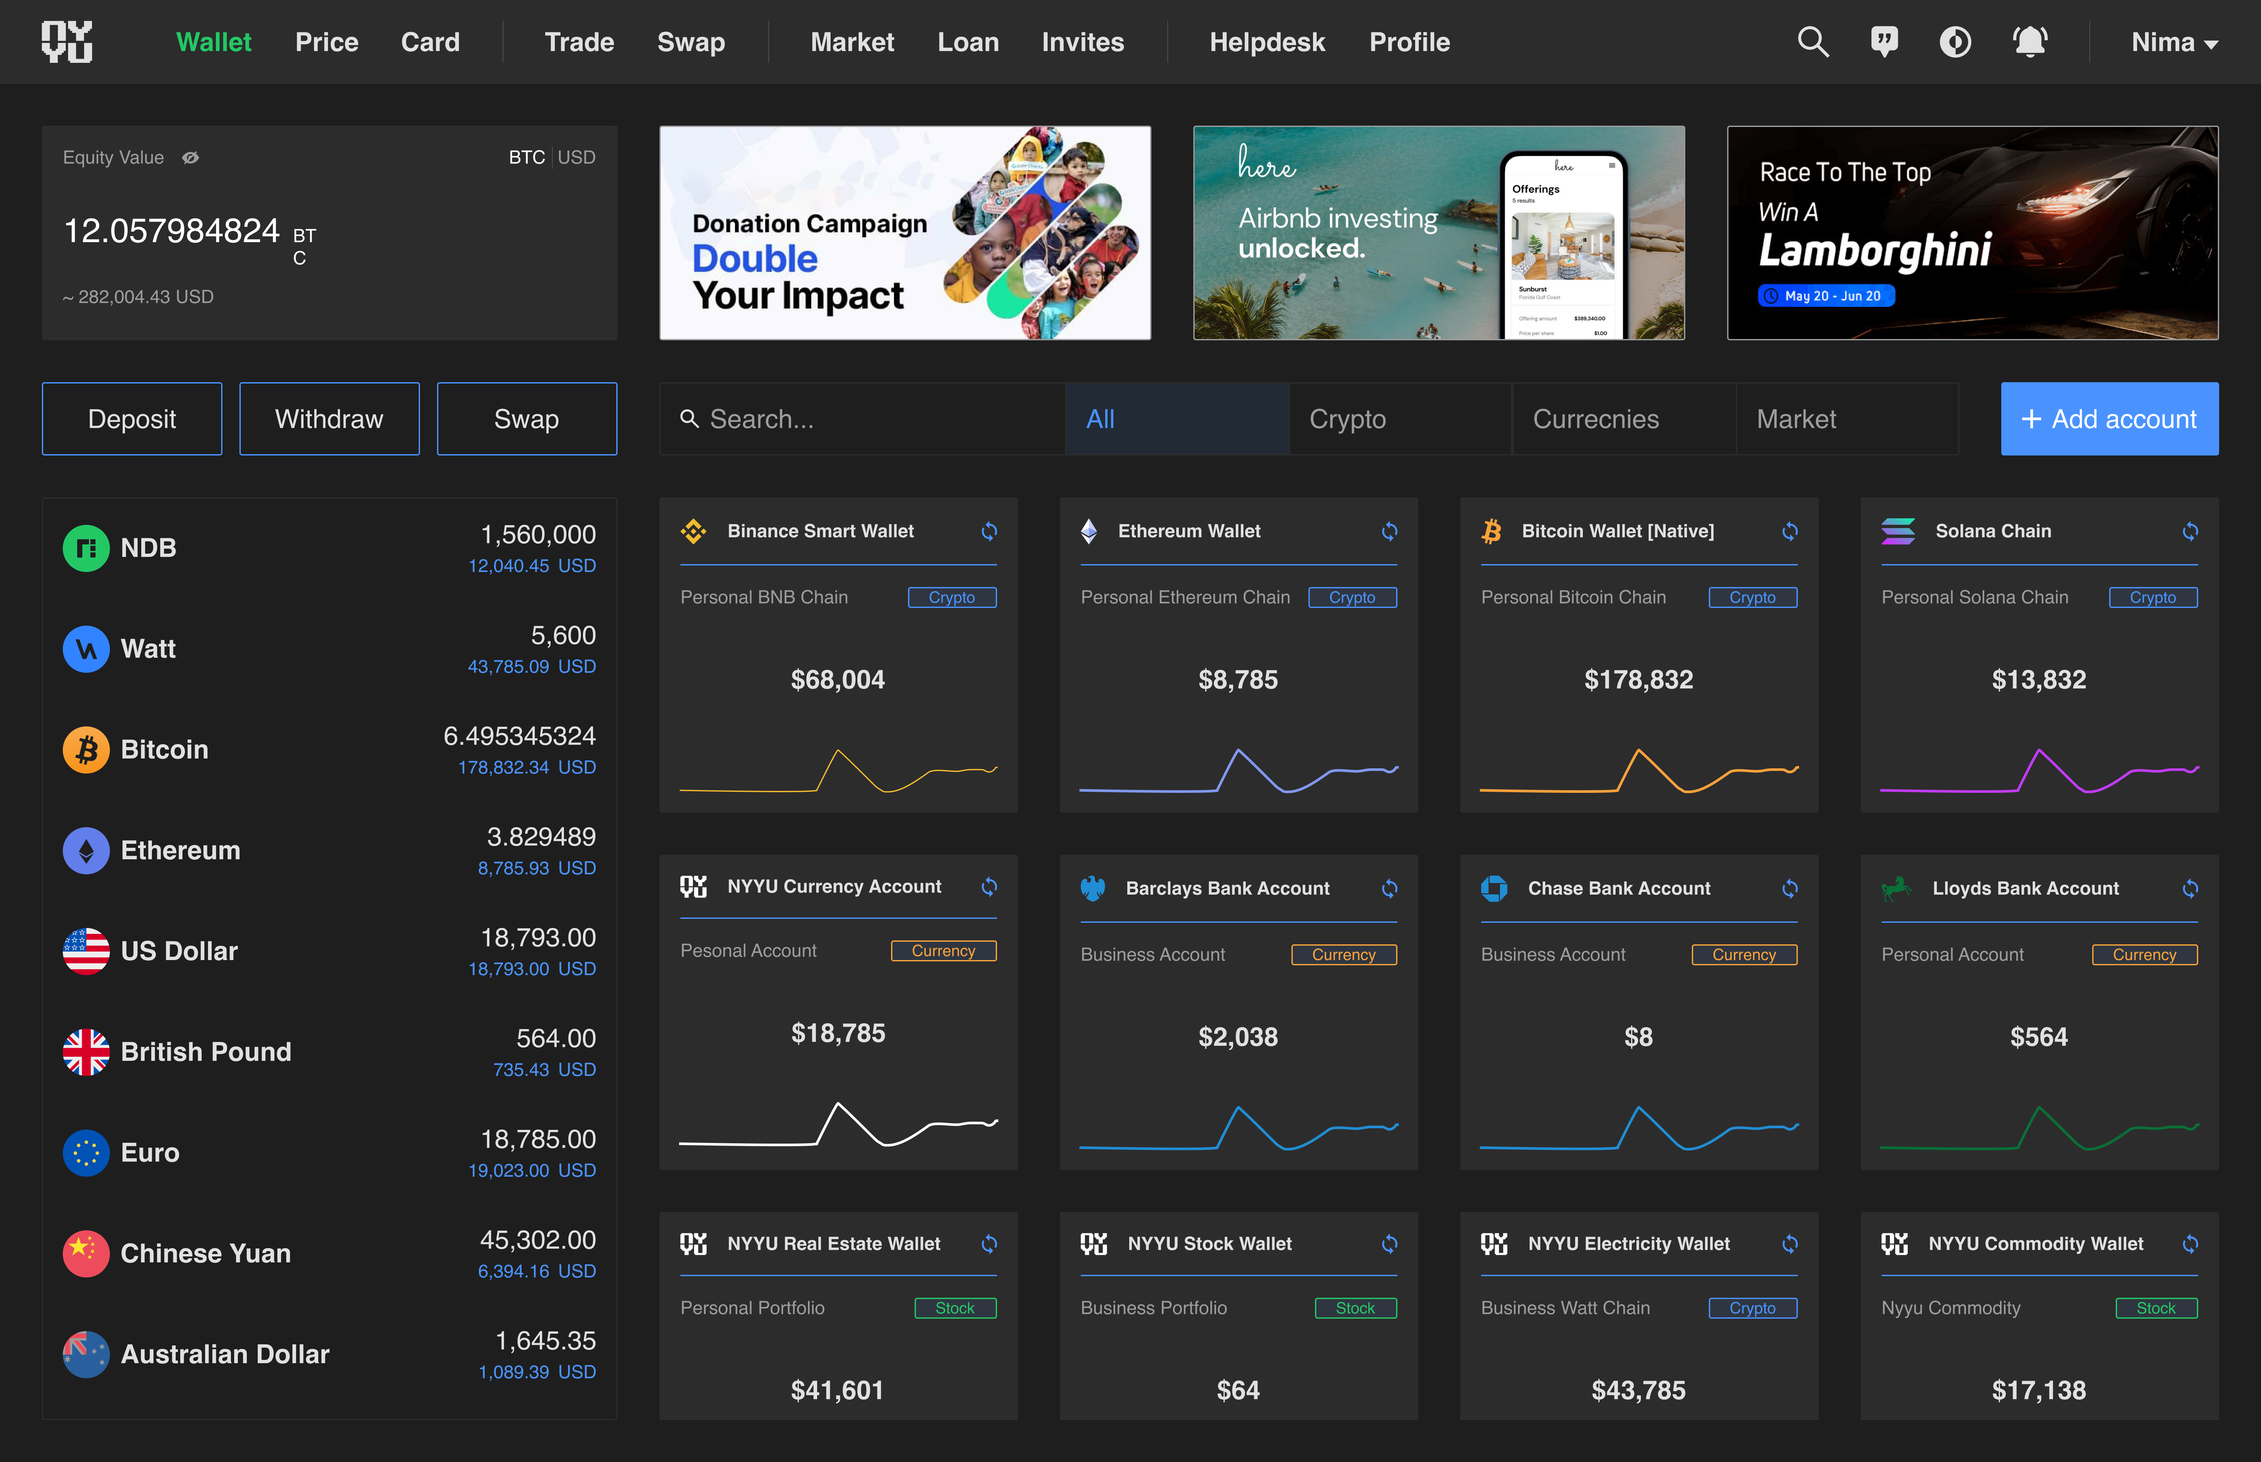Open the notifications bell icon
Screen dimensions: 2261x1462
(x=2029, y=42)
